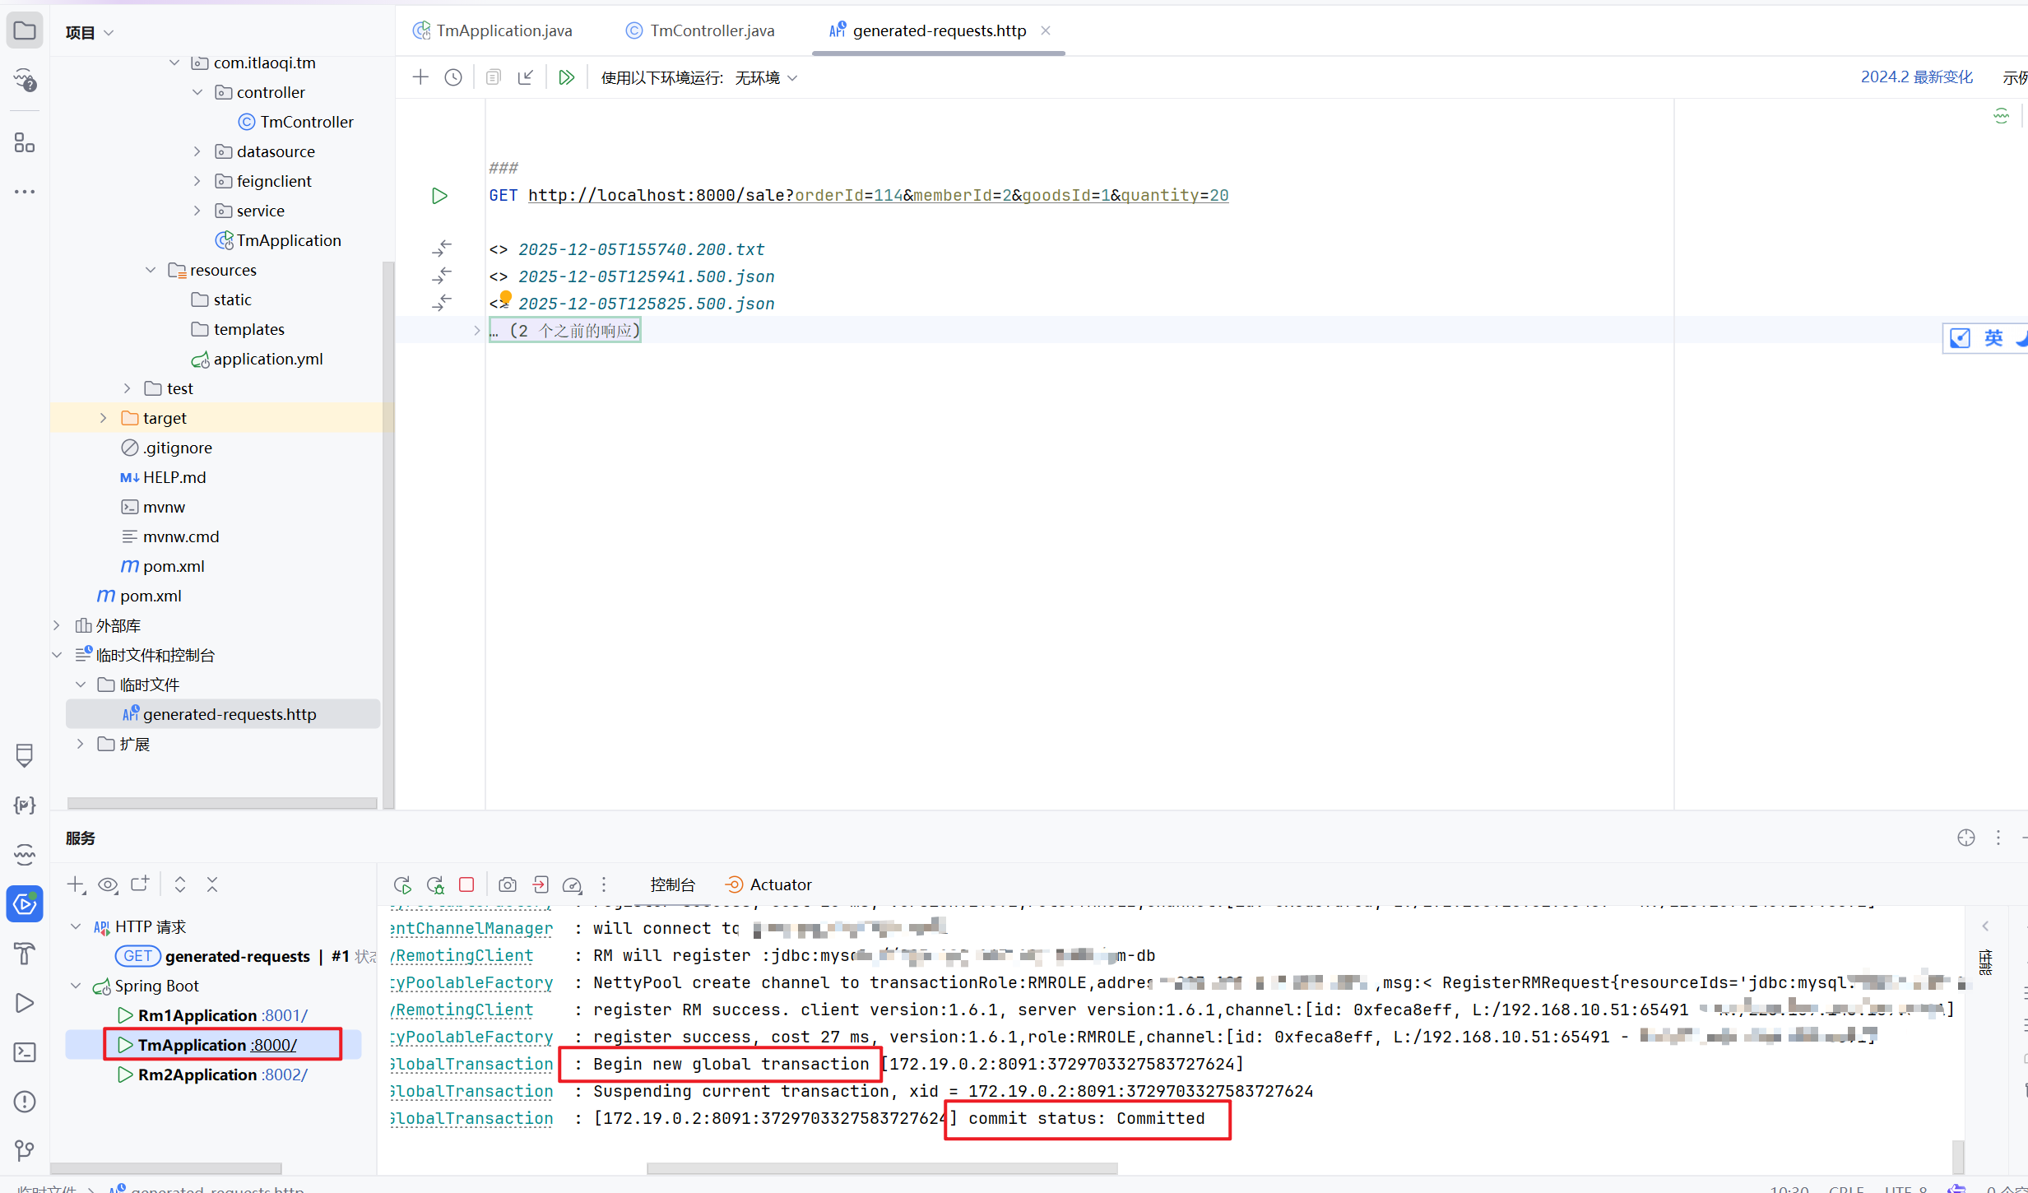Switch to the TmController.java tab
The height and width of the screenshot is (1193, 2028).
711,30
